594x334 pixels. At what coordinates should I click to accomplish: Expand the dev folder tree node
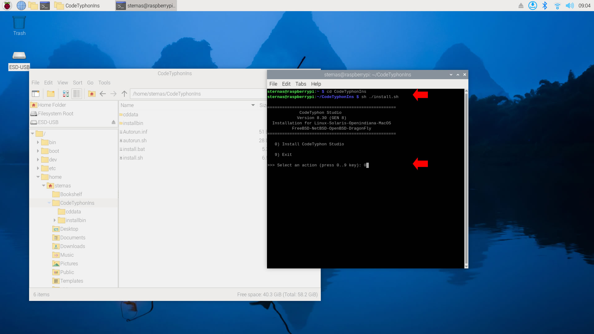pyautogui.click(x=38, y=160)
